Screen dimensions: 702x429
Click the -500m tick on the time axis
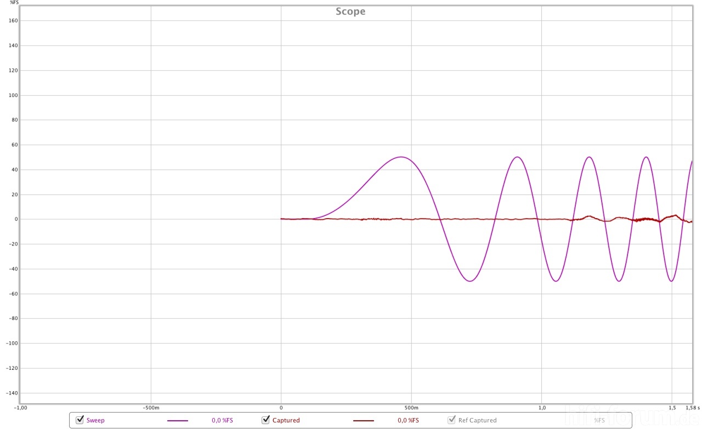[x=151, y=408]
